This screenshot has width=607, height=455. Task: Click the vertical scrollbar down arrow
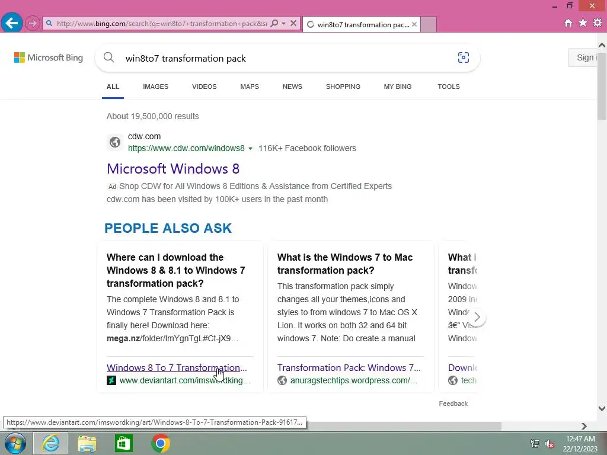click(602, 408)
